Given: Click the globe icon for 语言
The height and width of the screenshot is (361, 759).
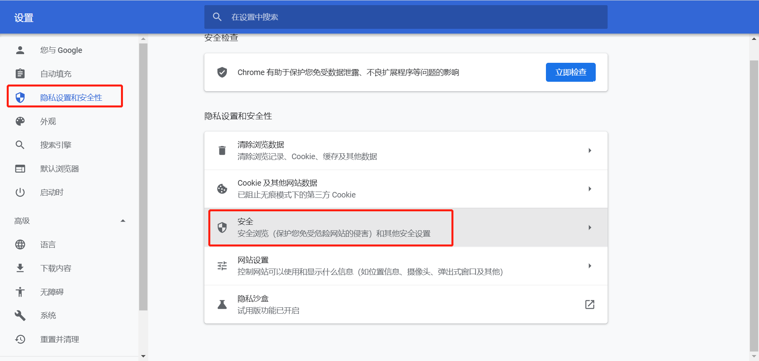Looking at the screenshot, I should [20, 244].
